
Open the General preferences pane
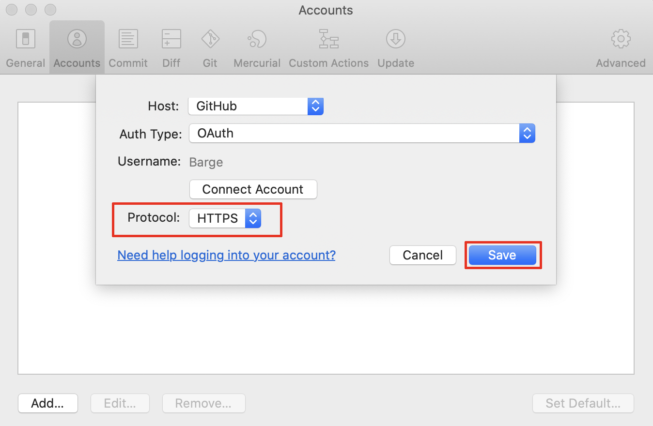[x=26, y=47]
